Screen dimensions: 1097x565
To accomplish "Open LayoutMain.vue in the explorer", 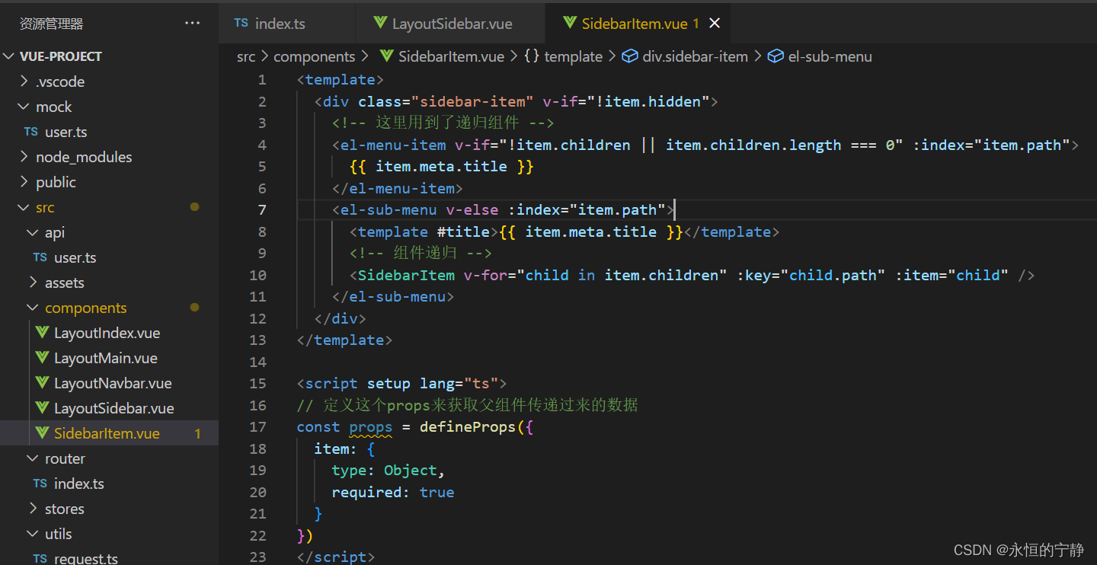I will pyautogui.click(x=105, y=358).
